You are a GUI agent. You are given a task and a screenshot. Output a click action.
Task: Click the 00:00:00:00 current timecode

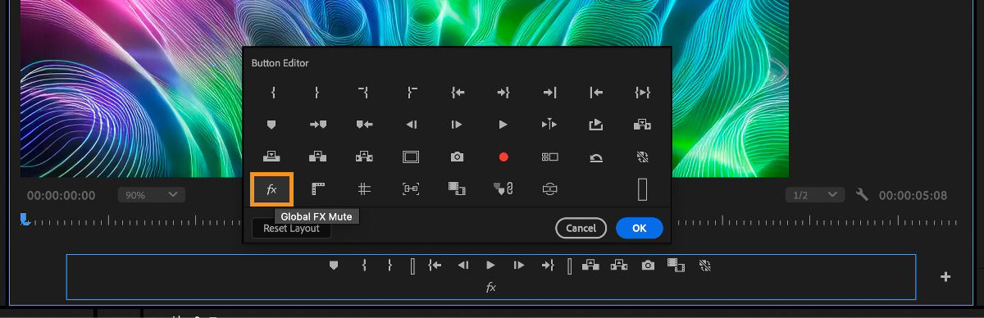(61, 196)
